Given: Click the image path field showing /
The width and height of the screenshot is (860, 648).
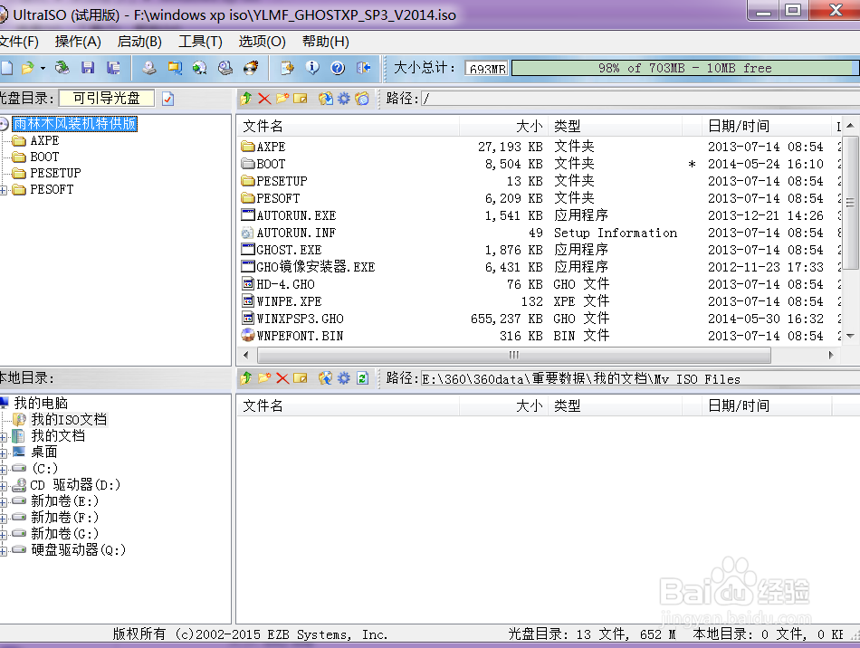Looking at the screenshot, I should 640,99.
